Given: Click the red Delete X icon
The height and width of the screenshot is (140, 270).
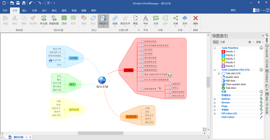Looking at the screenshot, I should click(196, 18).
